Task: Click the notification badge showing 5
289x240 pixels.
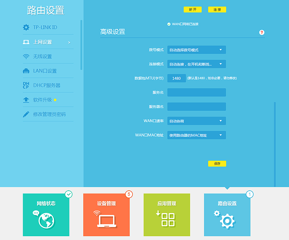Action: (x=129, y=194)
